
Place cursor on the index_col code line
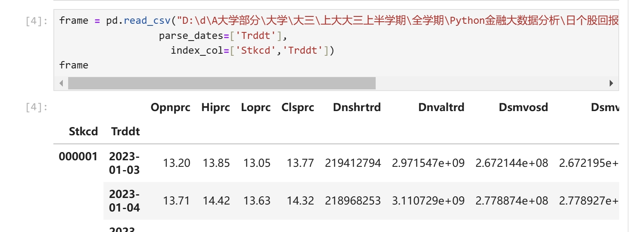coord(252,50)
